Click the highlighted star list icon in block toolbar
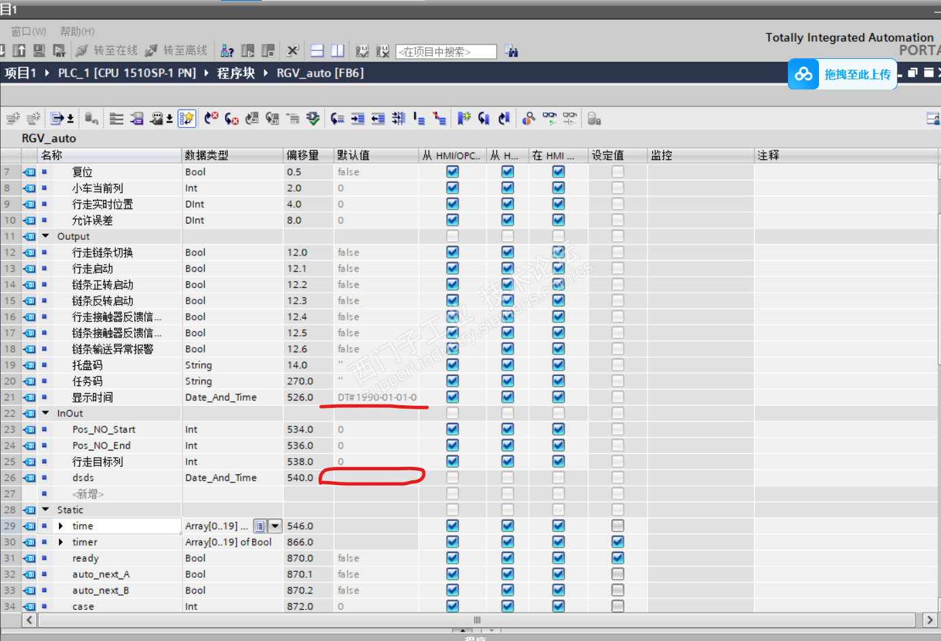The height and width of the screenshot is (641, 941). pyautogui.click(x=186, y=119)
